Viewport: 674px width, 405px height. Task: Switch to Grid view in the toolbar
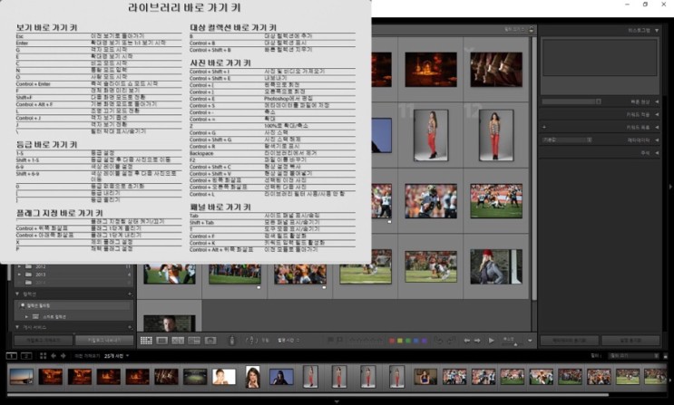pos(146,341)
